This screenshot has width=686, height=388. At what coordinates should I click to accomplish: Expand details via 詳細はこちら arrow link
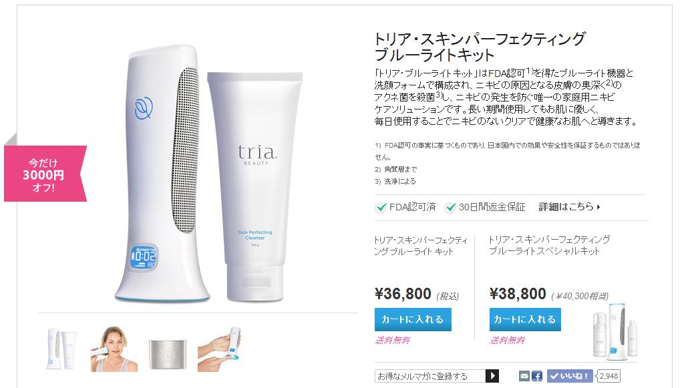(x=569, y=206)
